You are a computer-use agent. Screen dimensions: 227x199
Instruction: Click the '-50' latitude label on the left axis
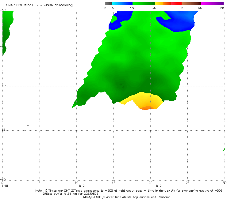coord(3,86)
